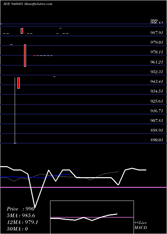The height and width of the screenshot is (234, 167).
Task: Click the <<Live MACD label
Action: coord(141,225)
